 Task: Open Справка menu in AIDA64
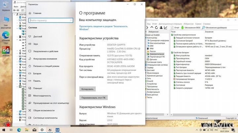tap(207, 24)
